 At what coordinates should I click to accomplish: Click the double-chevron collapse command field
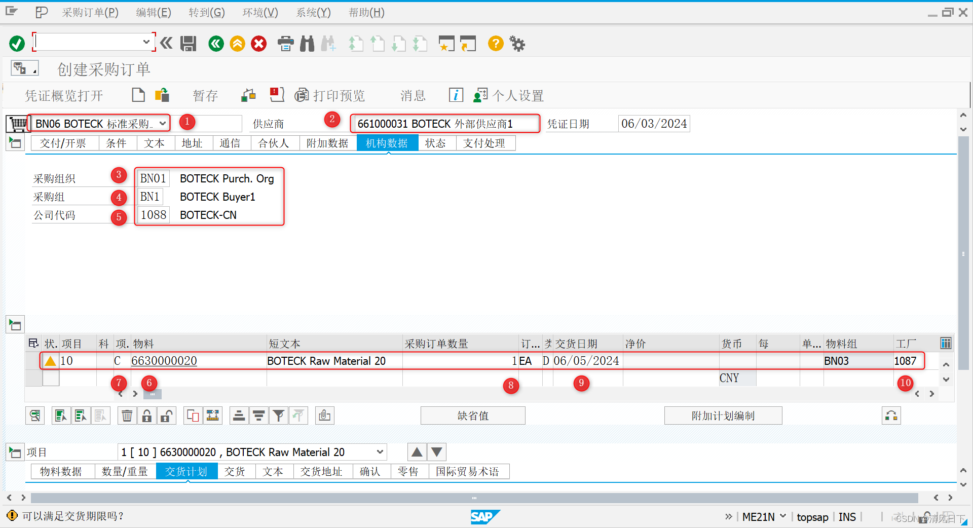pos(166,43)
